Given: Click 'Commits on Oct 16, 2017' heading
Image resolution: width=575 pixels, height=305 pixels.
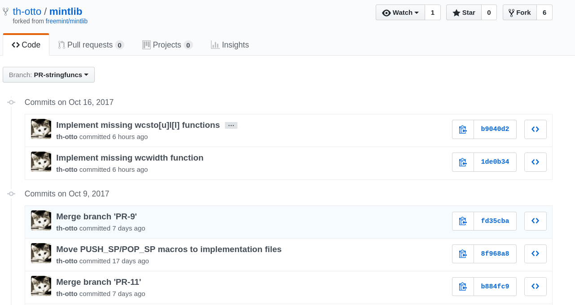Looking at the screenshot, I should click(69, 102).
